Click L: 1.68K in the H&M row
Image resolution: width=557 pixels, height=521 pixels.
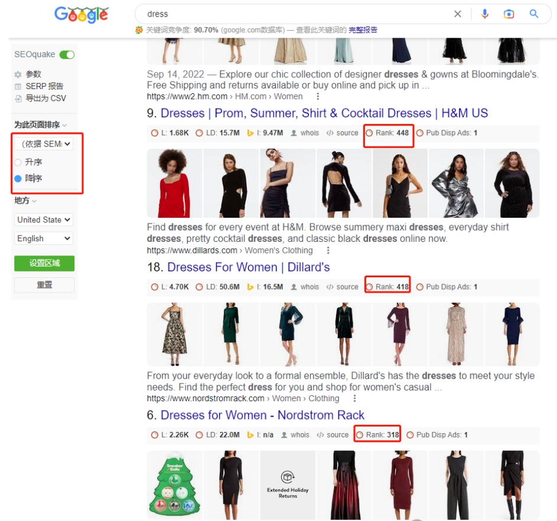(x=170, y=133)
